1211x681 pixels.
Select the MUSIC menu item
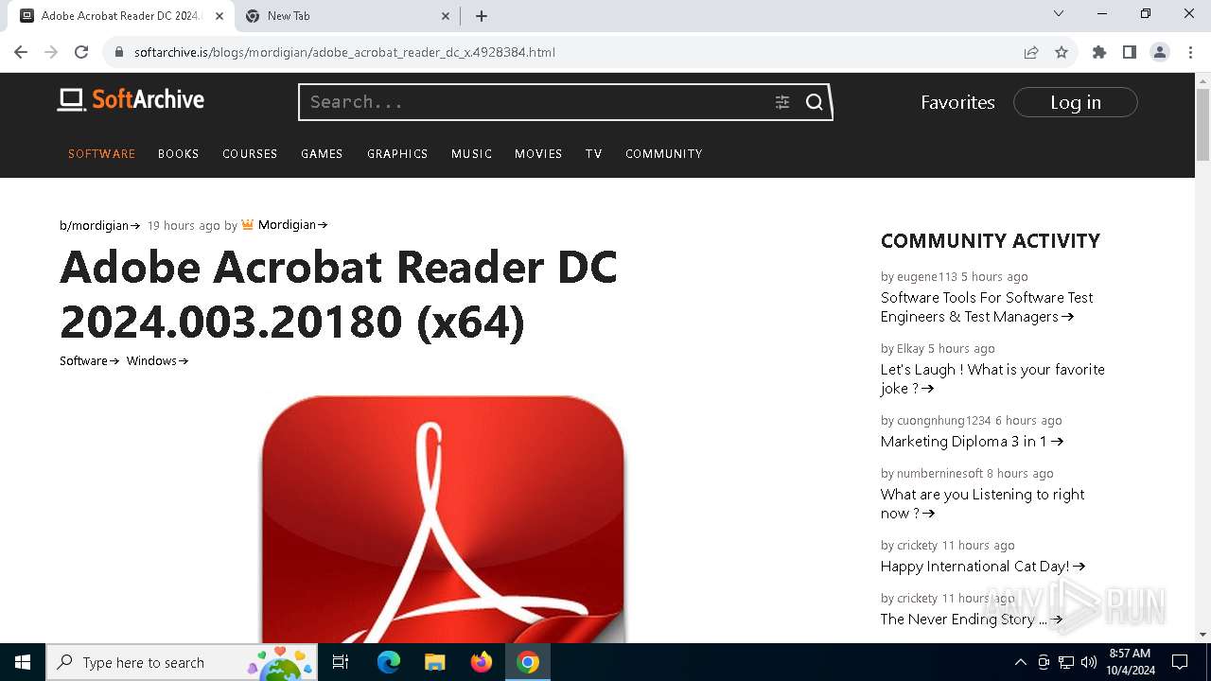(471, 153)
